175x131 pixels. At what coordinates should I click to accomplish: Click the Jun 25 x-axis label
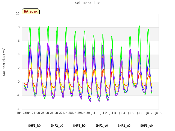[x=40, y=113]
